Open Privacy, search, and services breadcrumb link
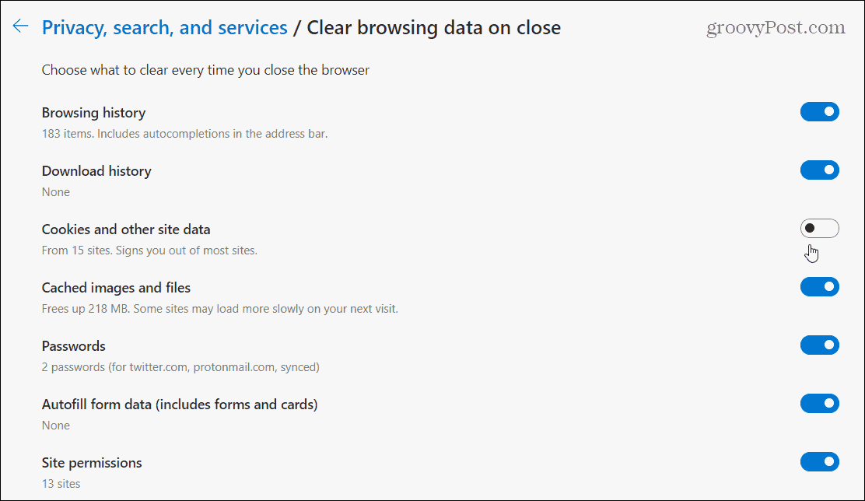This screenshot has height=501, width=865. click(x=164, y=27)
